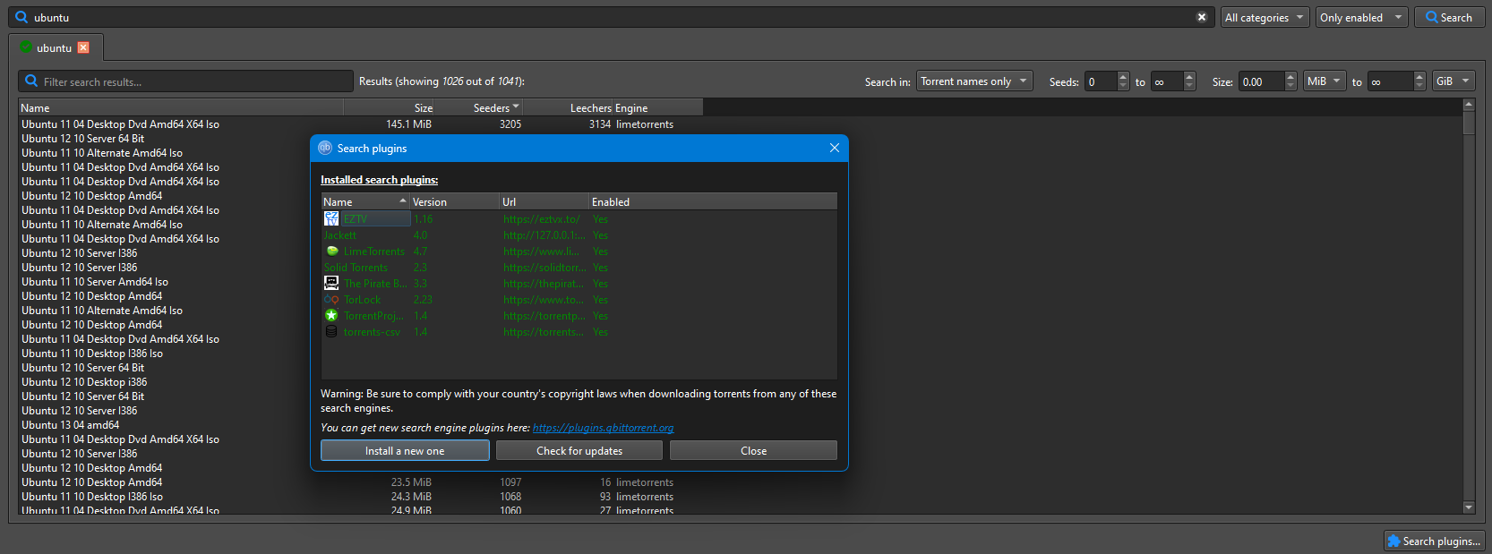
Task: Sort plugins by the Url column
Action: pyautogui.click(x=544, y=201)
